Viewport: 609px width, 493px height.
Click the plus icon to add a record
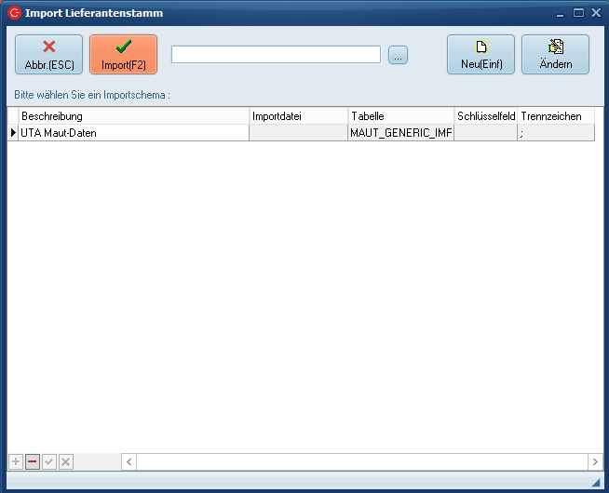(16, 462)
